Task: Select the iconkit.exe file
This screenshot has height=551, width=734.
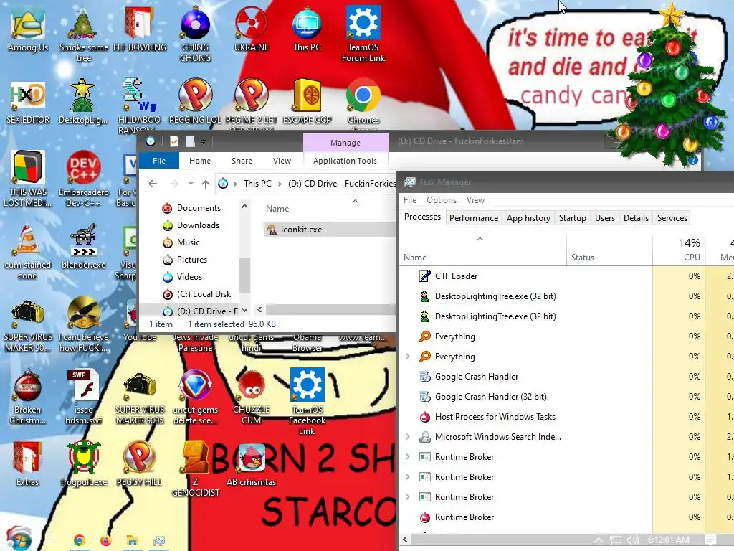Action: 330,230
